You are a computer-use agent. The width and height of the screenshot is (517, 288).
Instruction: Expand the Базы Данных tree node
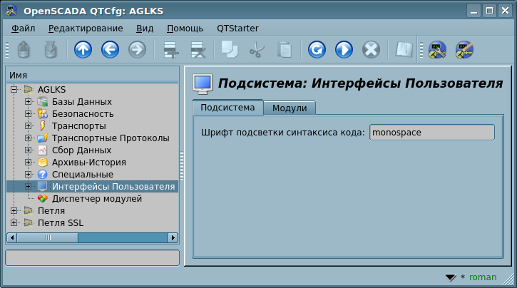click(x=28, y=101)
